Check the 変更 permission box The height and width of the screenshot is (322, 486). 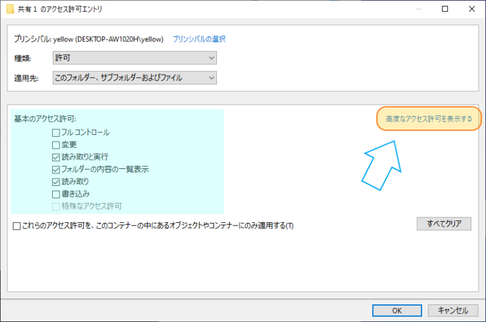[x=56, y=145]
